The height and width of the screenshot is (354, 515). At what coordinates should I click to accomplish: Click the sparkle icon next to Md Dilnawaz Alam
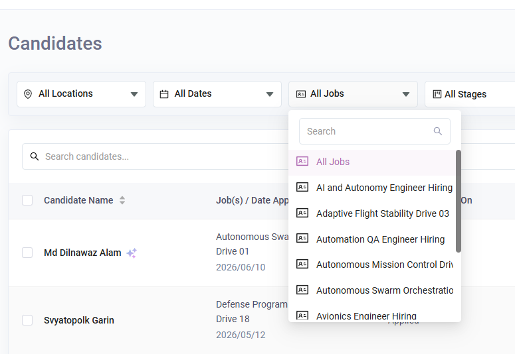point(132,253)
